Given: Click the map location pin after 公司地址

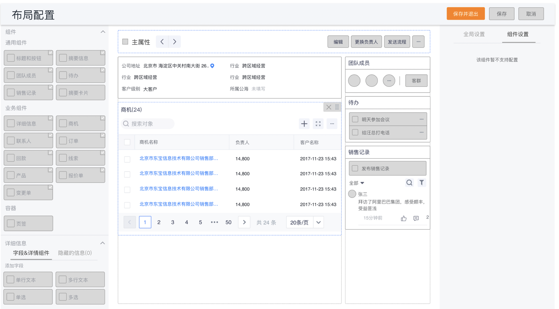Looking at the screenshot, I should [x=212, y=66].
